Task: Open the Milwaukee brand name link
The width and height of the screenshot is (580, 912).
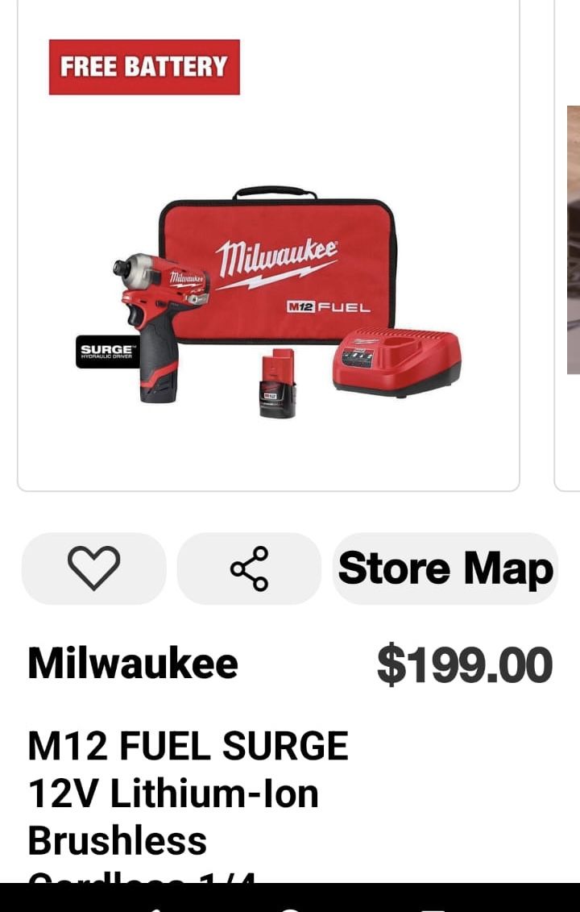Action: [x=133, y=663]
